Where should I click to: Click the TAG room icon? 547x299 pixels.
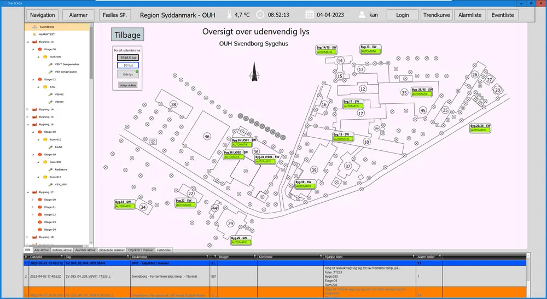[45, 87]
